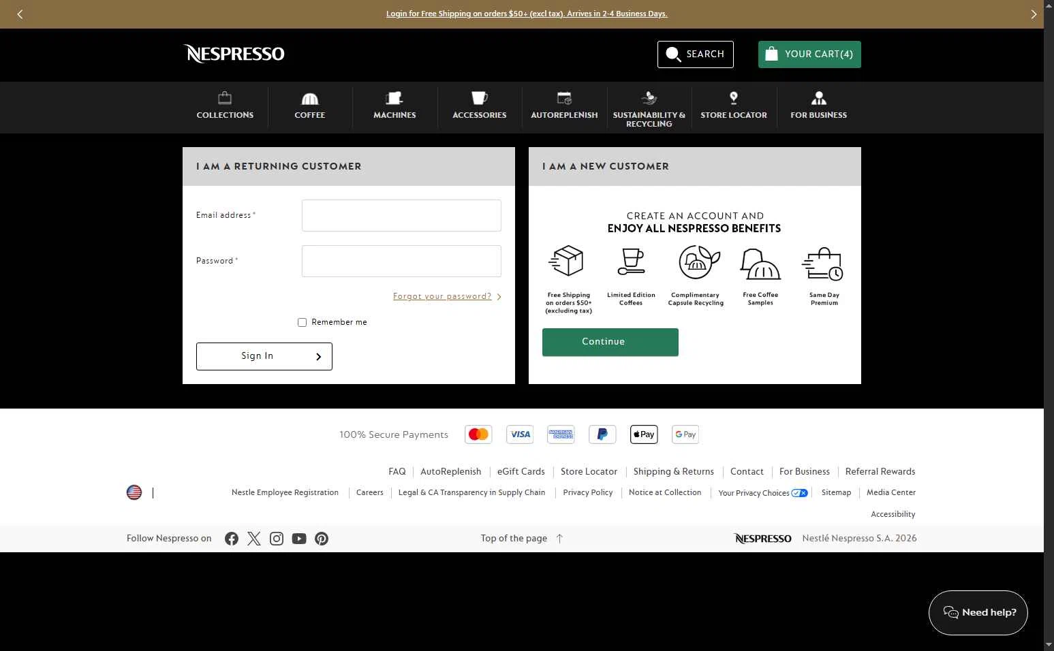Open the Sitemap link

click(836, 493)
